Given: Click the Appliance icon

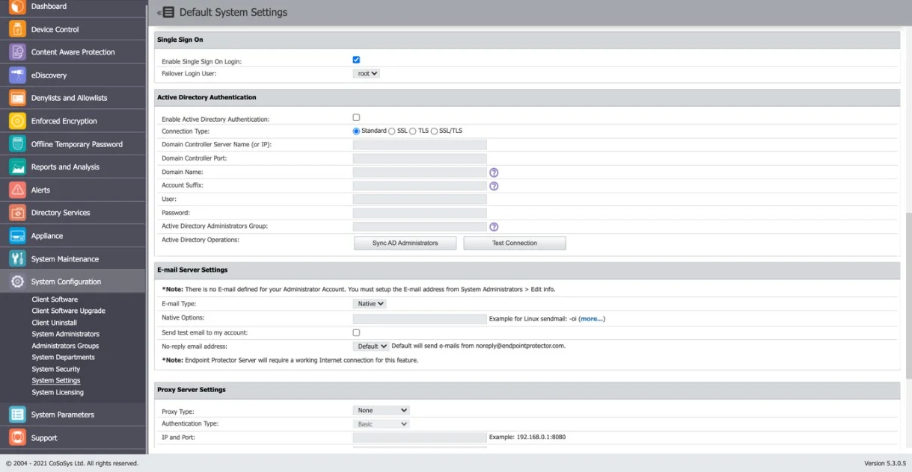Looking at the screenshot, I should (17, 236).
